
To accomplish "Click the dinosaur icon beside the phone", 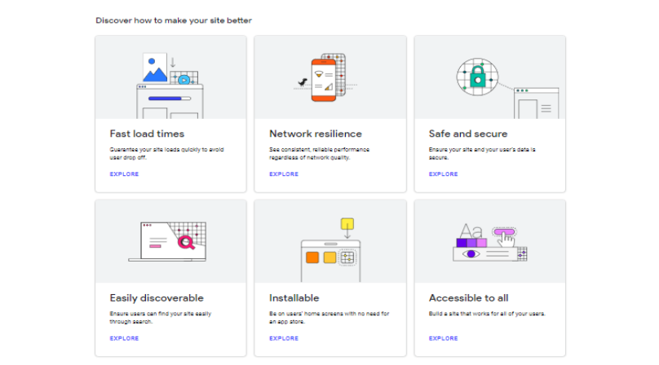I will click(x=303, y=82).
